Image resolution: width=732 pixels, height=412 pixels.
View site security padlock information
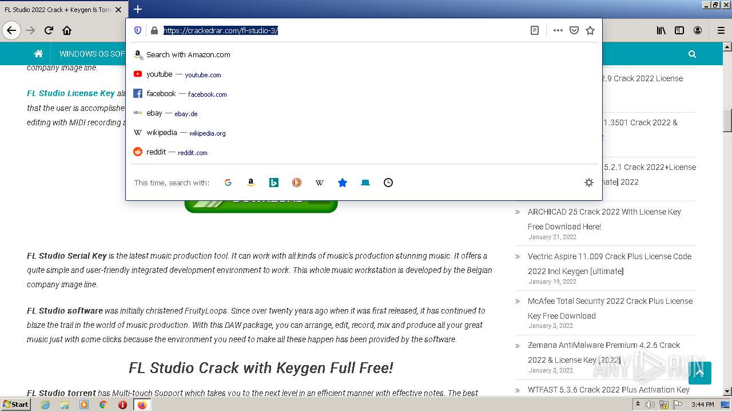tap(154, 30)
